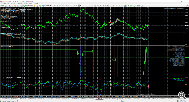Expand the Periods dropdown arrow
189x102 pixels.
140,6
